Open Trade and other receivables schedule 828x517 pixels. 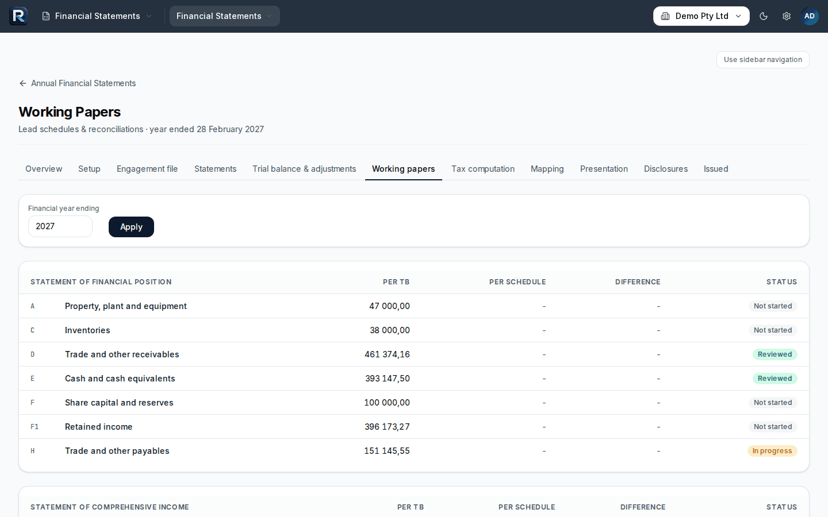(x=122, y=354)
